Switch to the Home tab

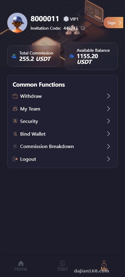tap(21, 266)
